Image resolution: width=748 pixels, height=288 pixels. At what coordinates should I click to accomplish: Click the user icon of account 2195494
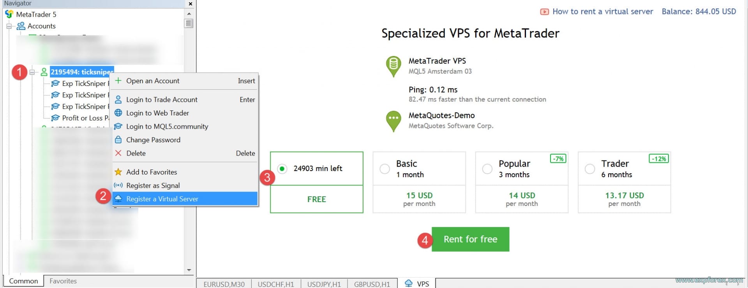click(x=44, y=72)
